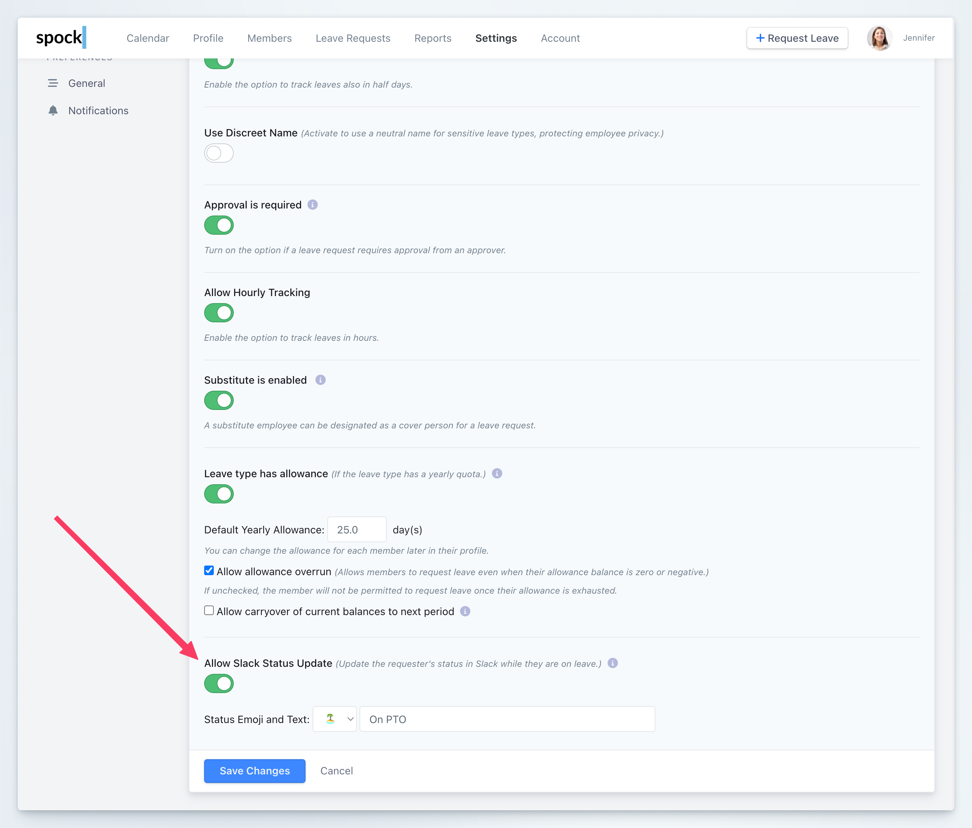This screenshot has width=972, height=828.
Task: Uncheck Allow allowance overrun checkbox
Action: point(209,571)
